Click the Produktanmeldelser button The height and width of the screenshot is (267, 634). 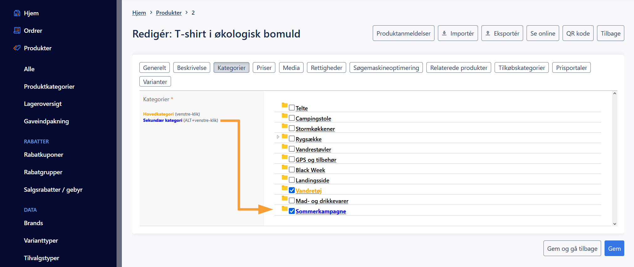point(403,33)
